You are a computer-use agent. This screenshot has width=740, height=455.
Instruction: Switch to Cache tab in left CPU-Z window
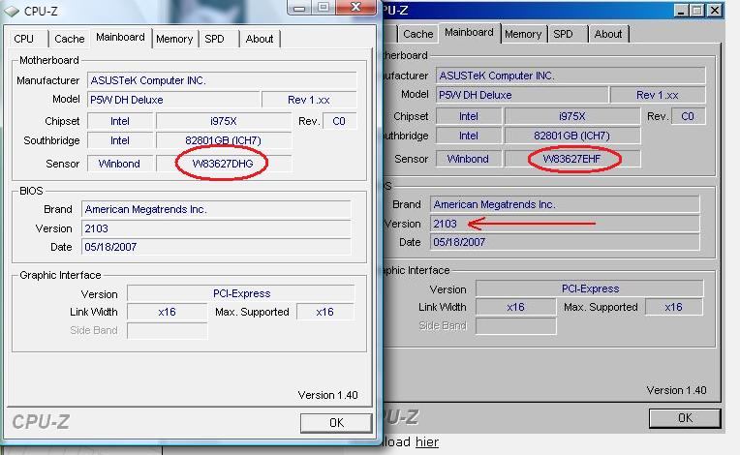point(70,39)
